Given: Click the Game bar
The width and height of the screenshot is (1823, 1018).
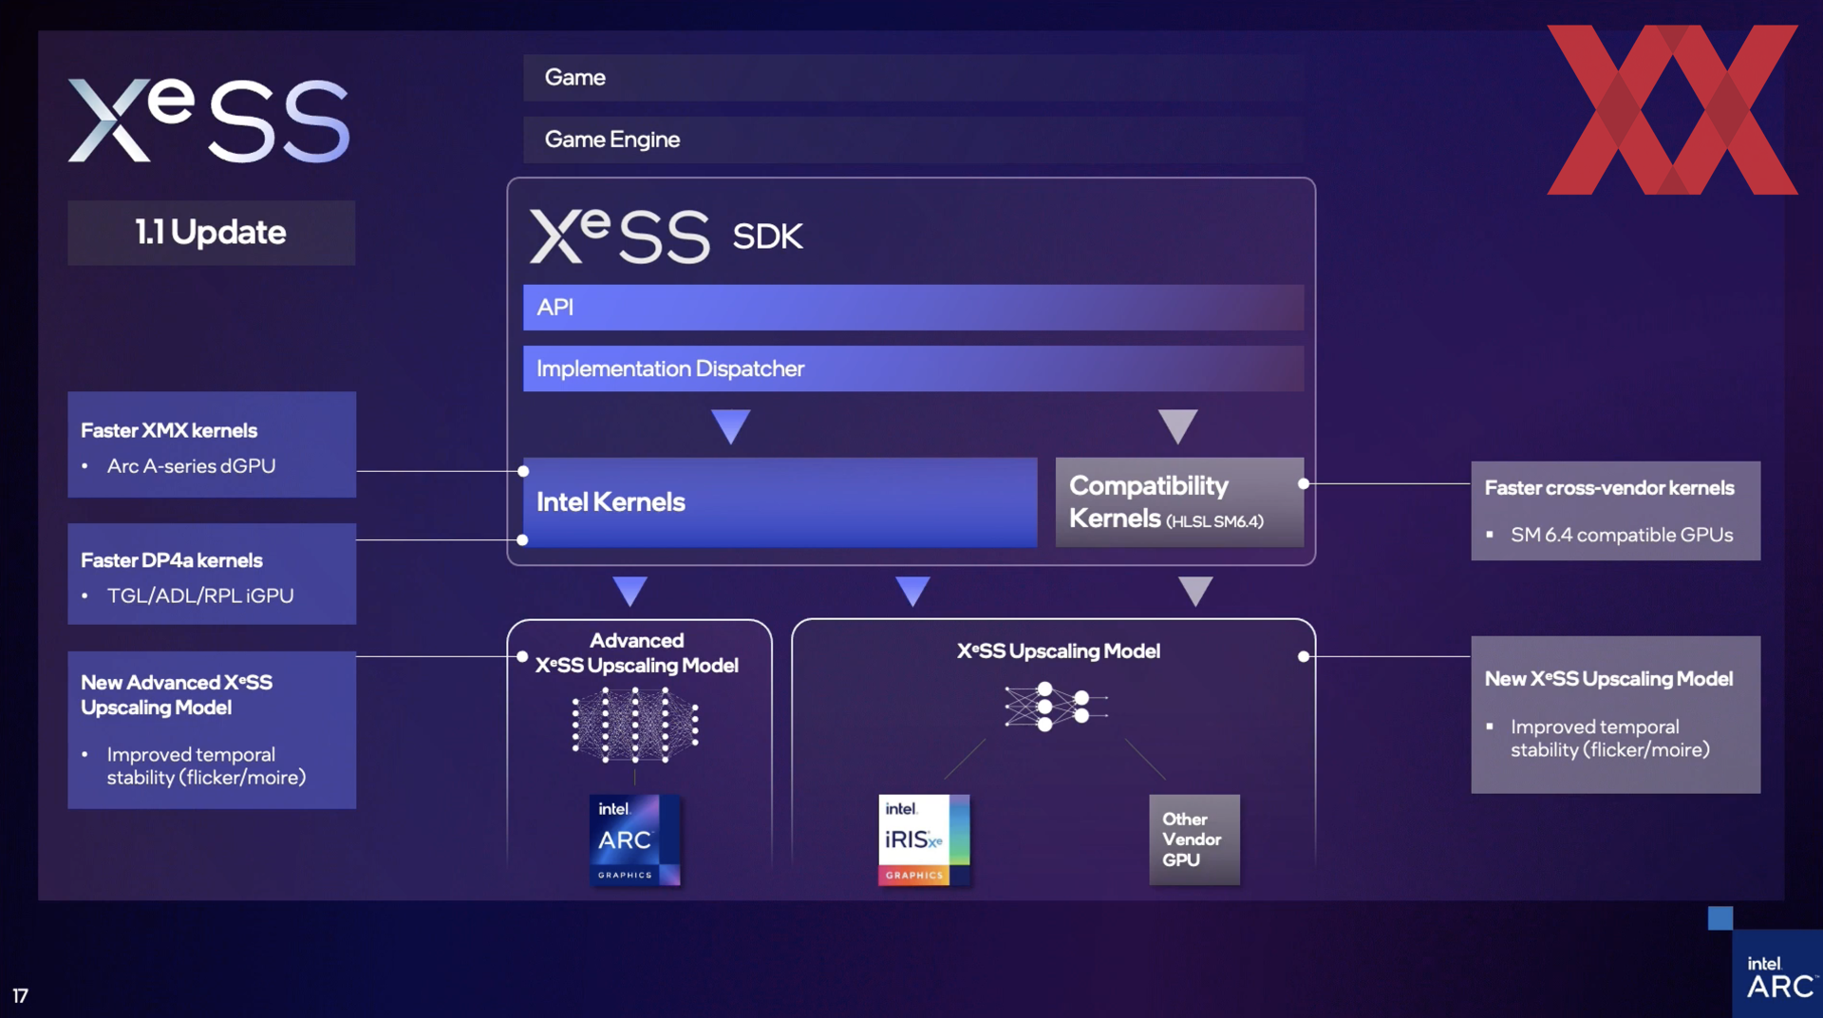Looking at the screenshot, I should tap(913, 77).
